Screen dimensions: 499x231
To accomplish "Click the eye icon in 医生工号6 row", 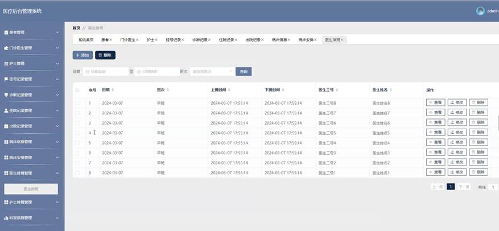I will point(431,122).
